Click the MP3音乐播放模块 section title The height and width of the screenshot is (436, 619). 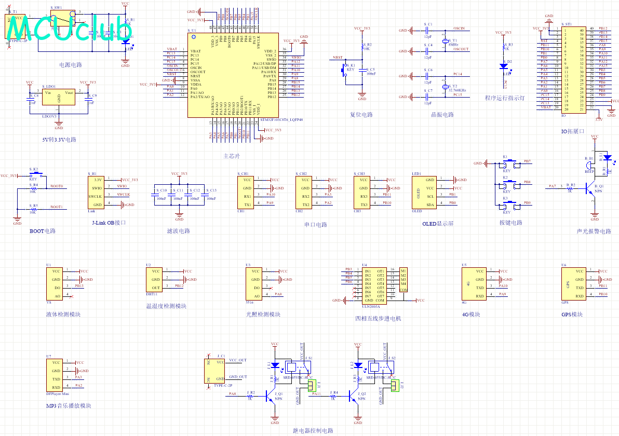coord(69,405)
